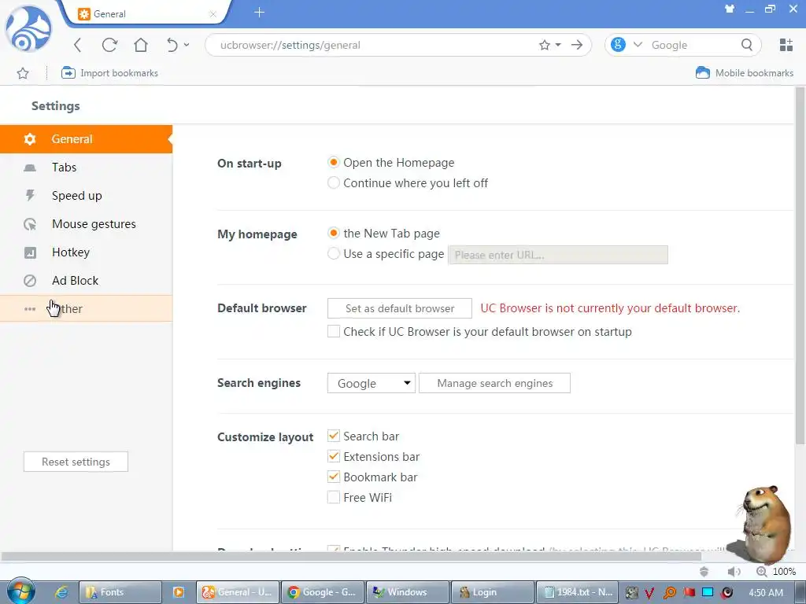
Task: Open the Windows Start button
Action: [x=21, y=591]
